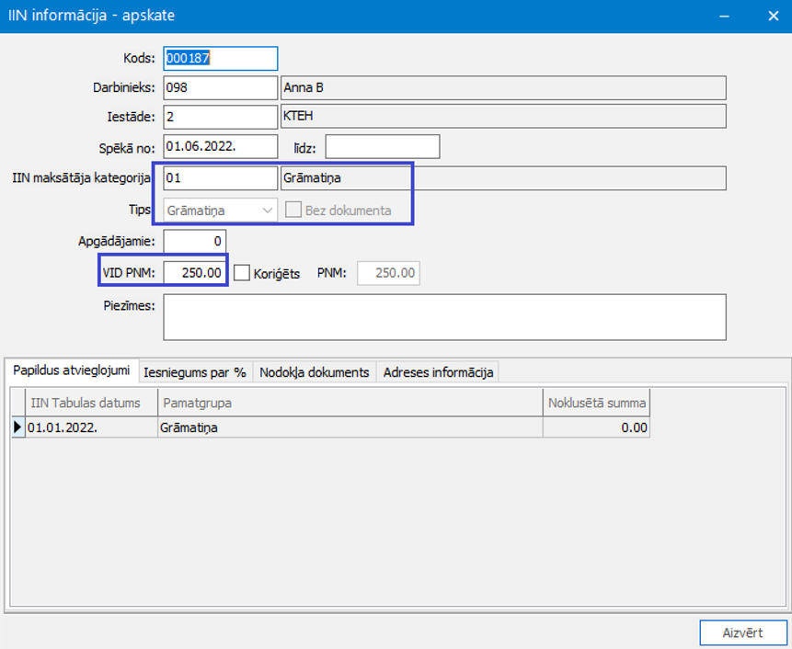Open the Nodokļa dokuments tab
Screen dimensions: 792x649
click(315, 372)
